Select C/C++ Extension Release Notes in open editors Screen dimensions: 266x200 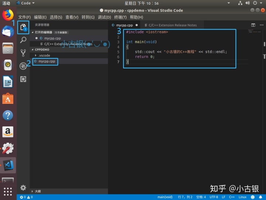coord(68,44)
